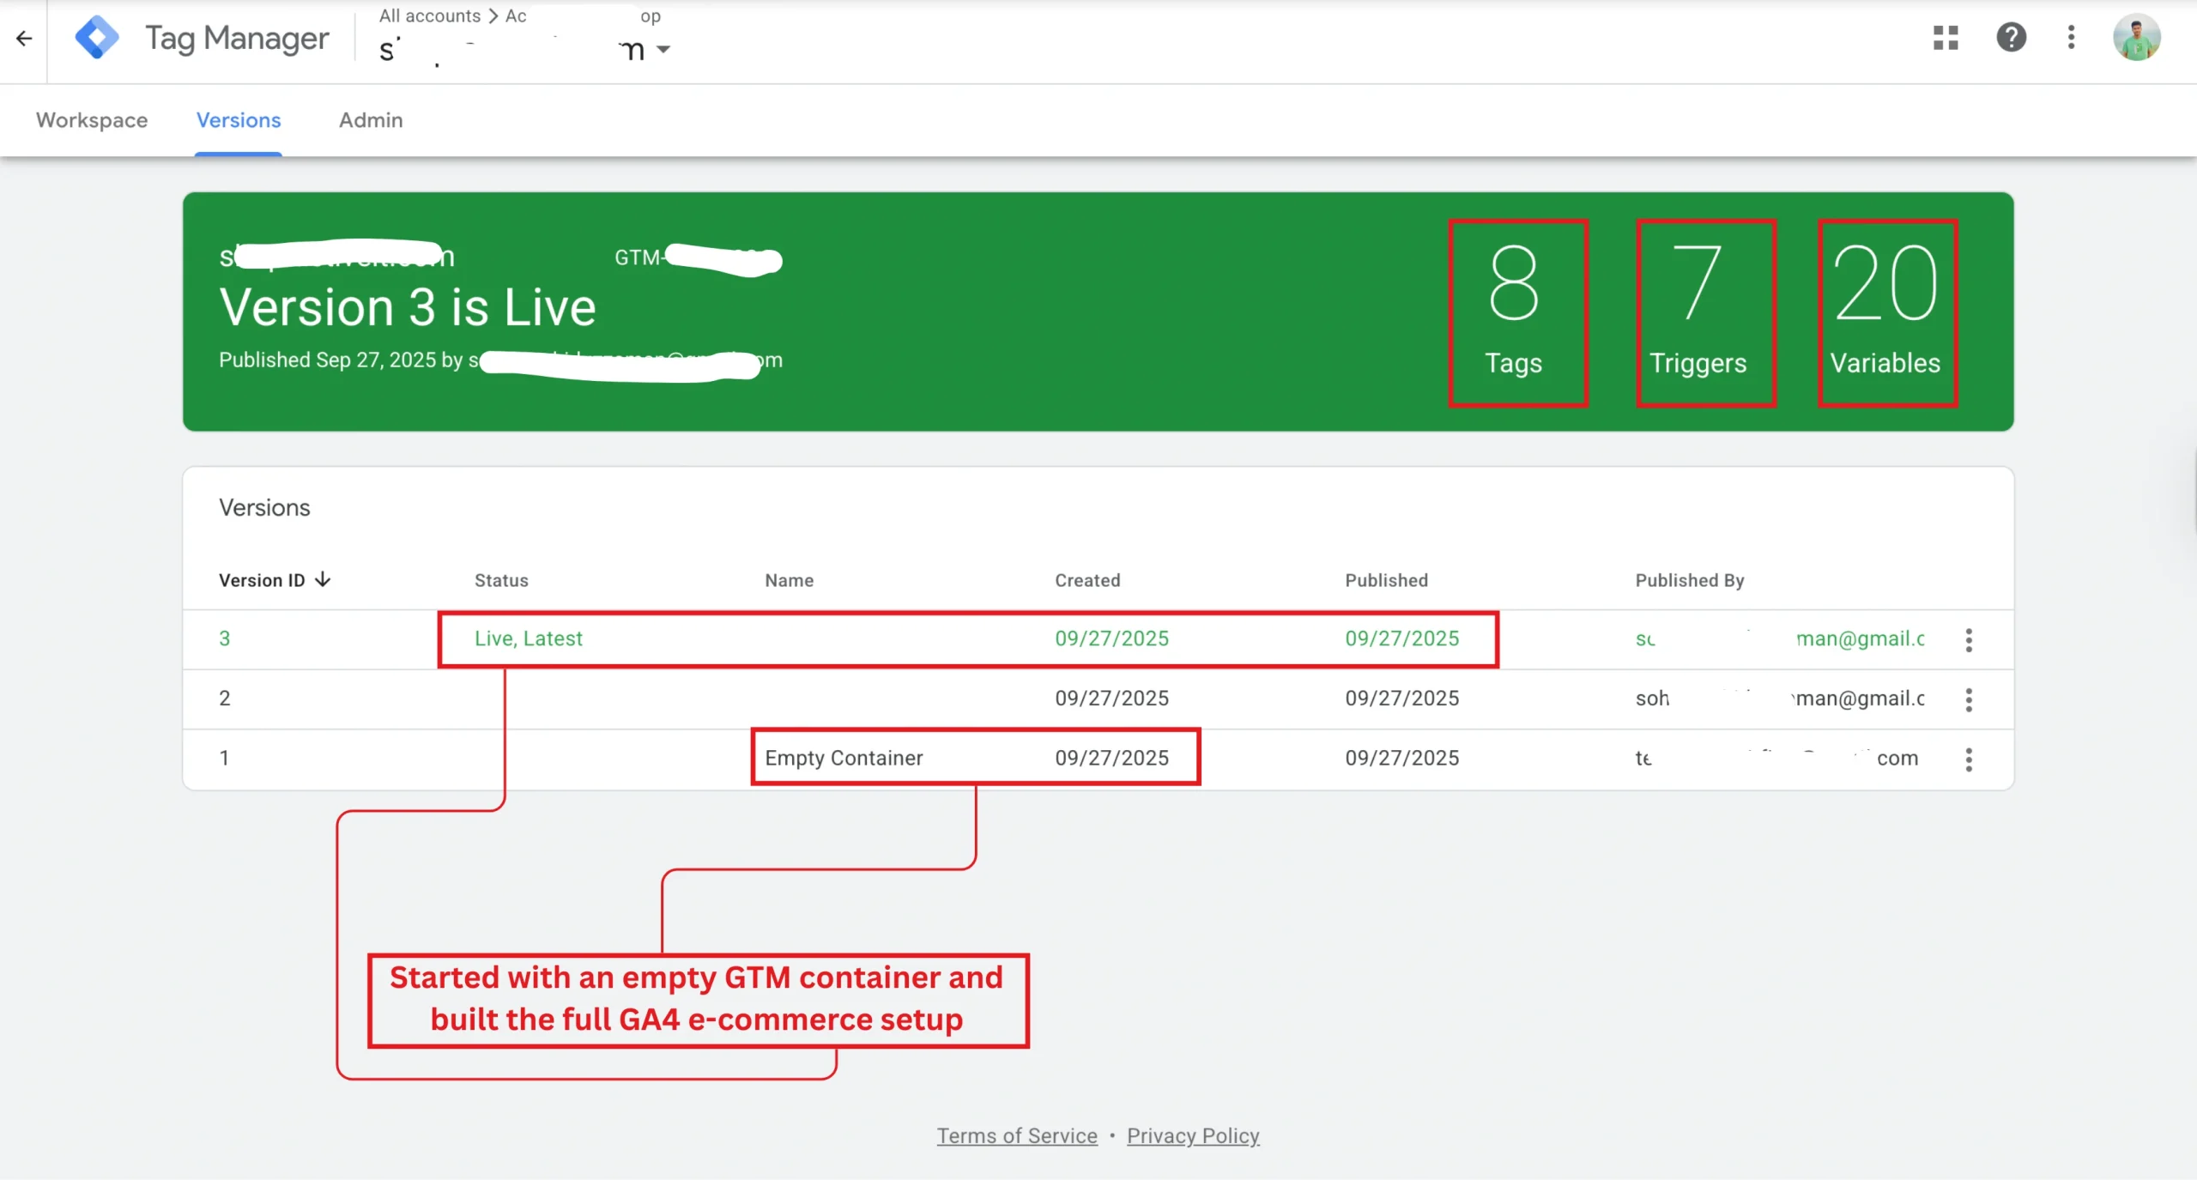Open actions menu for version 2
The width and height of the screenshot is (2197, 1180).
pos(1969,699)
